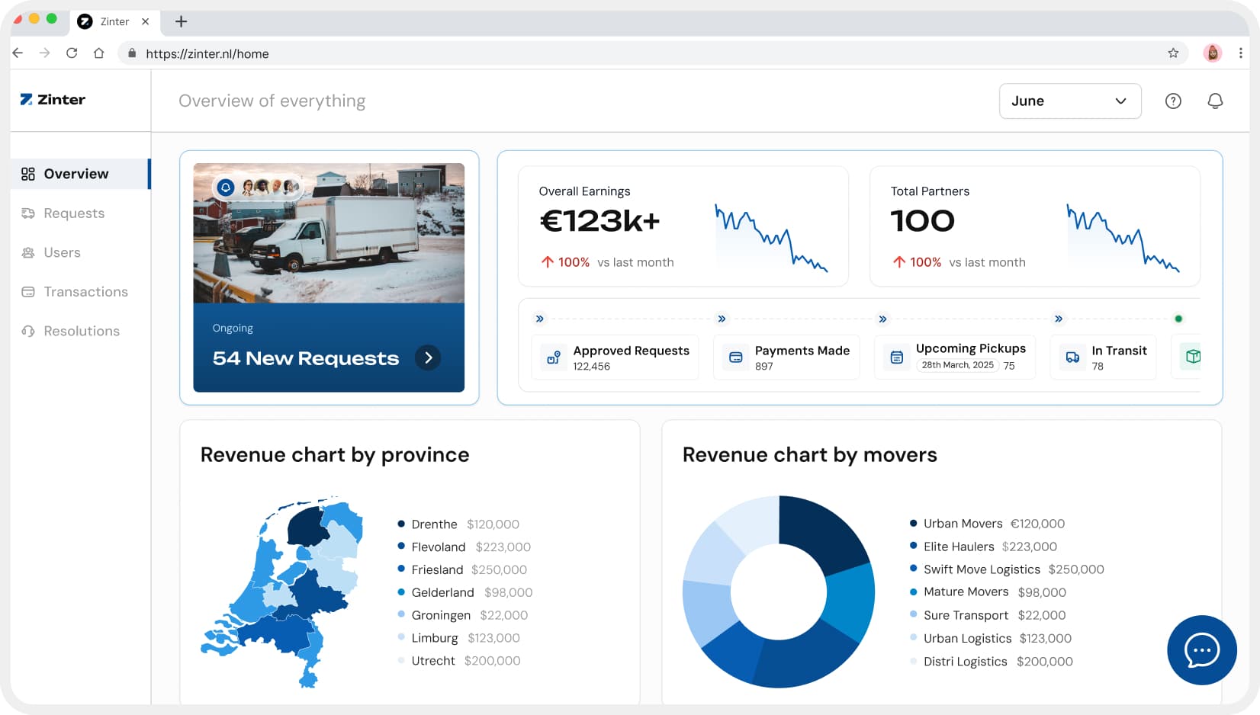The width and height of the screenshot is (1260, 715).
Task: Select the Drenthe legend color dot
Action: click(400, 524)
